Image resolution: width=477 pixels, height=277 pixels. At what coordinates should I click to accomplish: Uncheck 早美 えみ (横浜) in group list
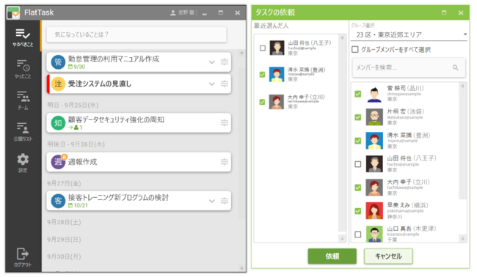click(x=358, y=211)
